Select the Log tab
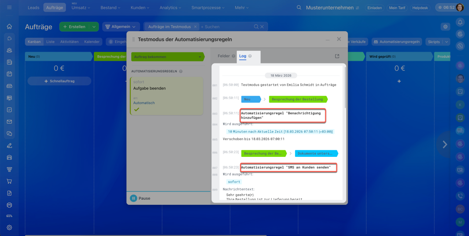Image resolution: width=469 pixels, height=236 pixels. pyautogui.click(x=243, y=56)
